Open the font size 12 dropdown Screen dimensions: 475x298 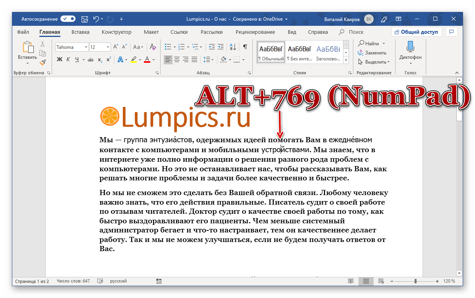pyautogui.click(x=108, y=47)
